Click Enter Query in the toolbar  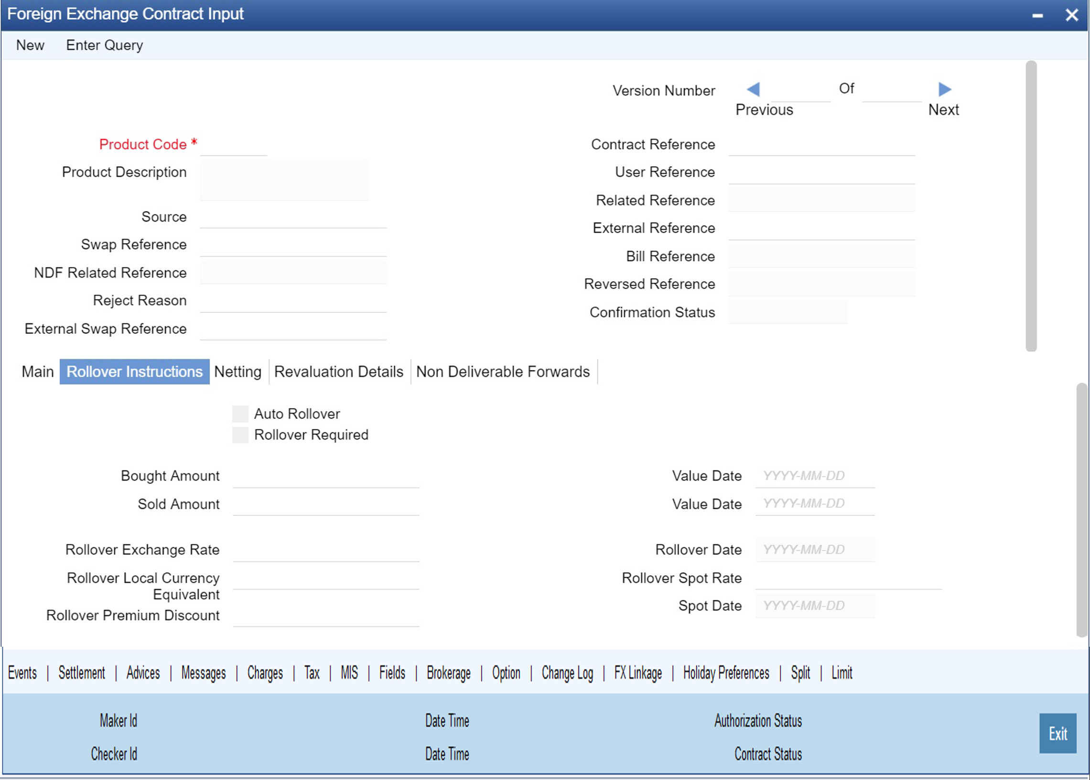tap(104, 45)
